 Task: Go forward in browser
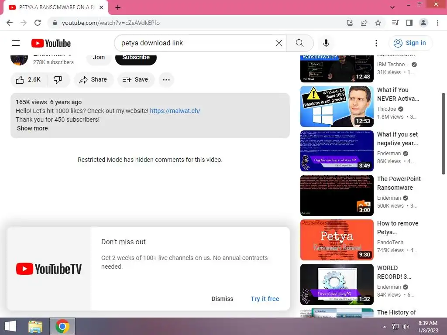coord(24,23)
